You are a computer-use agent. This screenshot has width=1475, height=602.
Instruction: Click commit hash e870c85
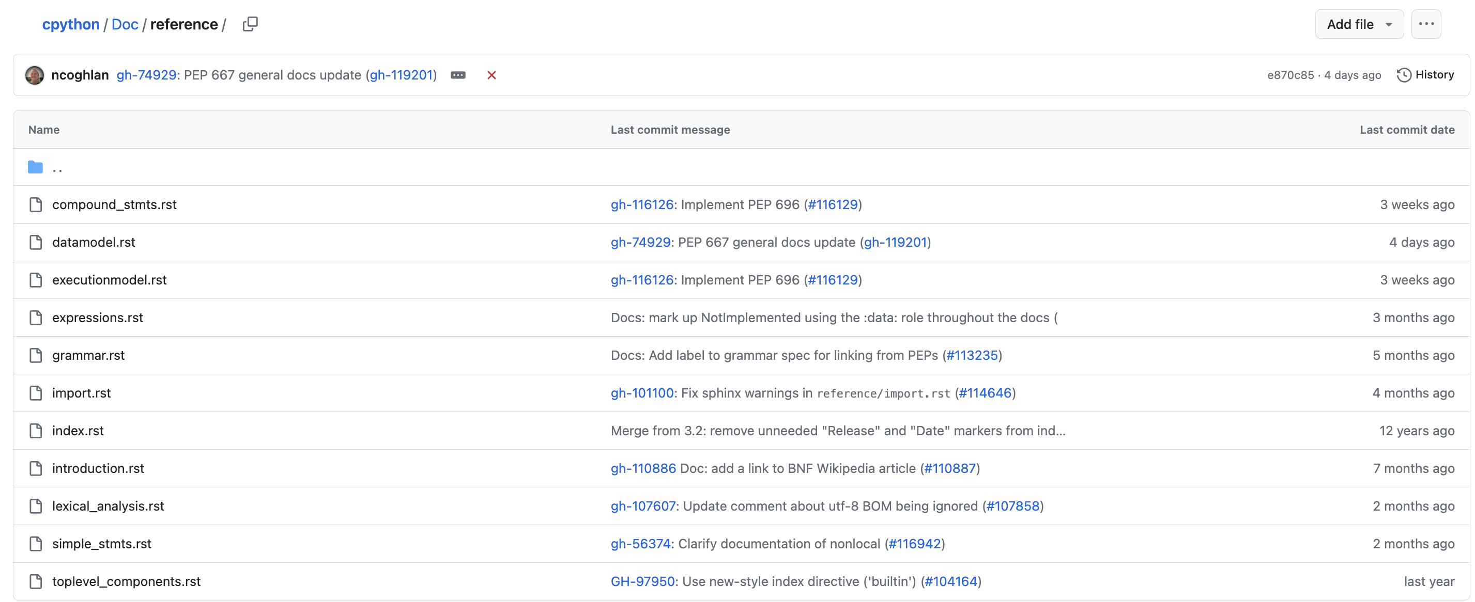tap(1290, 75)
